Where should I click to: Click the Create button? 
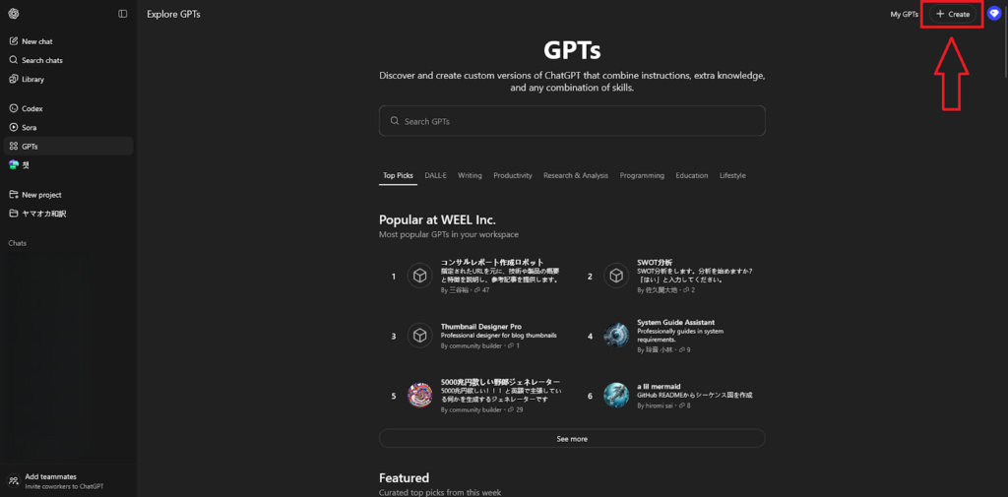(x=953, y=14)
